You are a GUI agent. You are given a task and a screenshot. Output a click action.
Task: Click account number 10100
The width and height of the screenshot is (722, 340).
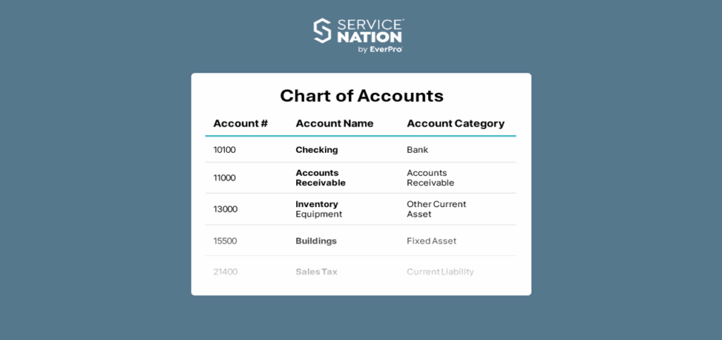[225, 150]
